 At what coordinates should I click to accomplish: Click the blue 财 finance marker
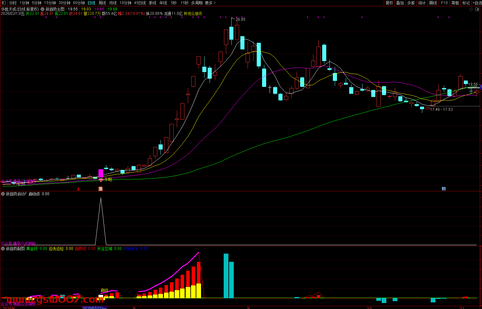(x=444, y=189)
